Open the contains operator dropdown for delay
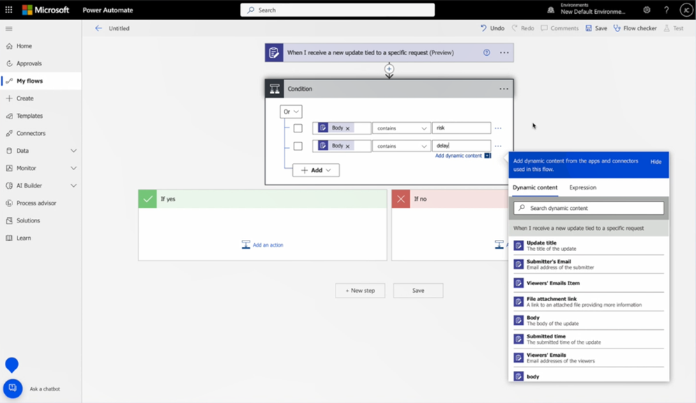The image size is (696, 403). click(401, 146)
